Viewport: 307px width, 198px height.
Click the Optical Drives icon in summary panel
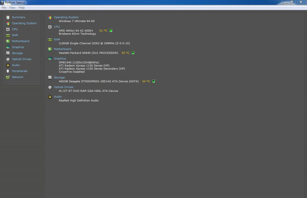[50, 87]
